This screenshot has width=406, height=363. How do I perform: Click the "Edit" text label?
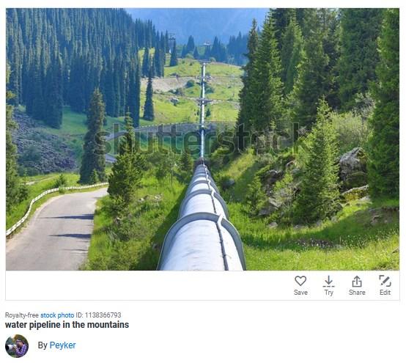coord(385,293)
